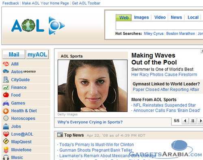203x160 pixels.
Task: Click the blue car Autos icon
Action: pos(6,71)
